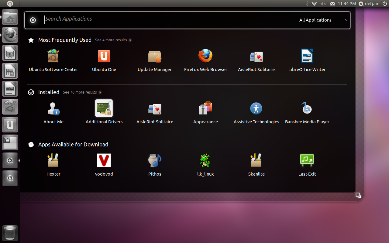Click the Apps Available for Download header
This screenshot has height=243, width=389.
(73, 145)
